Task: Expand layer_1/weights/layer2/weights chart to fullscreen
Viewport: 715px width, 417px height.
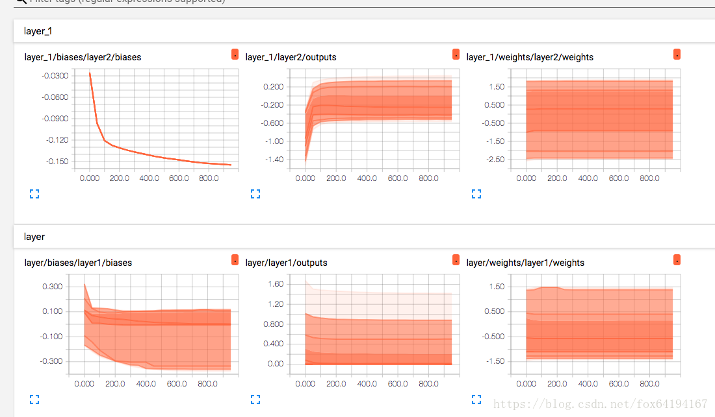Action: (476, 194)
